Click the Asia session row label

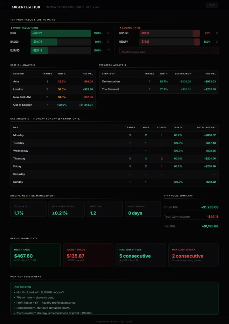coord(16,81)
